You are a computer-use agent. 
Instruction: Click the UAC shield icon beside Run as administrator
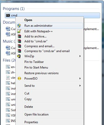point(19,26)
